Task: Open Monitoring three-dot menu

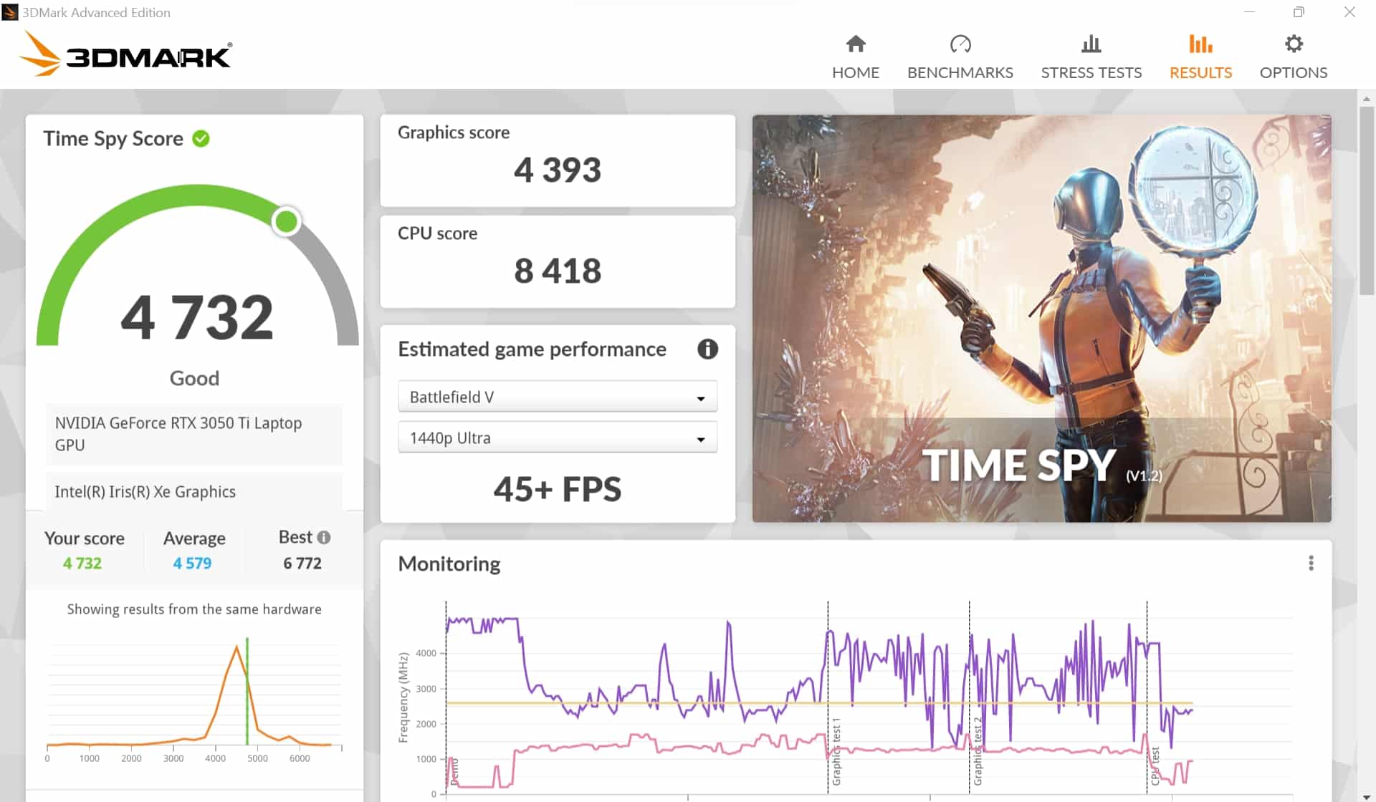Action: [1311, 564]
